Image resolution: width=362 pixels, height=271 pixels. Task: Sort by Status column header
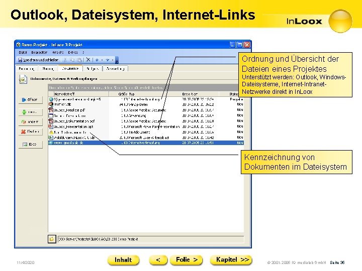(234, 94)
